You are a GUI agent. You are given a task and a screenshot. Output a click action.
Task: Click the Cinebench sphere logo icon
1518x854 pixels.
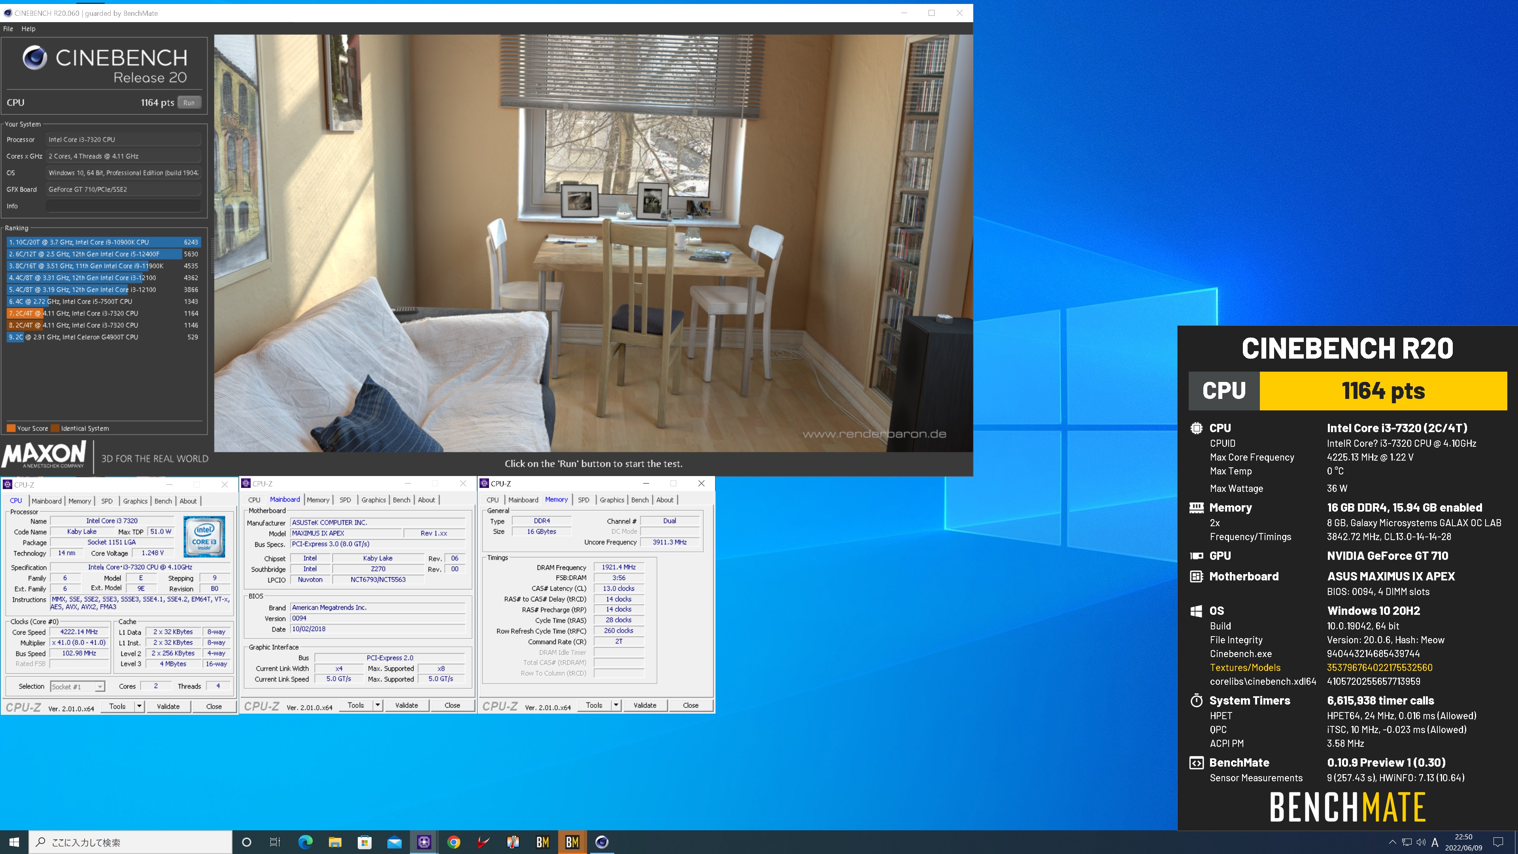(x=35, y=57)
